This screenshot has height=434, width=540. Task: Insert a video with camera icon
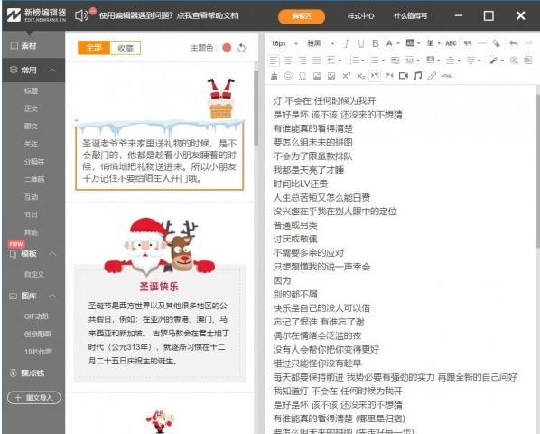[404, 75]
